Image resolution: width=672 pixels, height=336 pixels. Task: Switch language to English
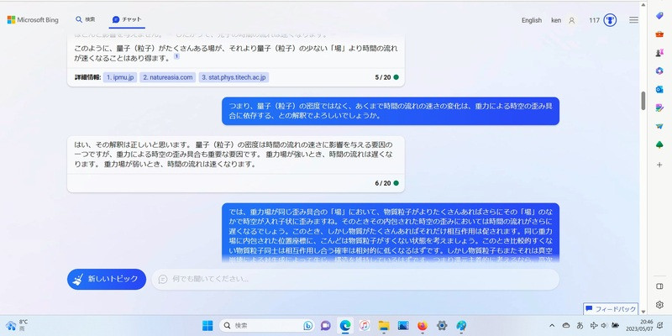[531, 19]
